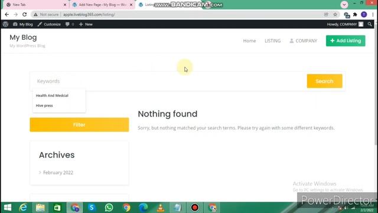Click the WordPress logo in the admin bar
This screenshot has width=378, height=213.
pyautogui.click(x=5, y=24)
